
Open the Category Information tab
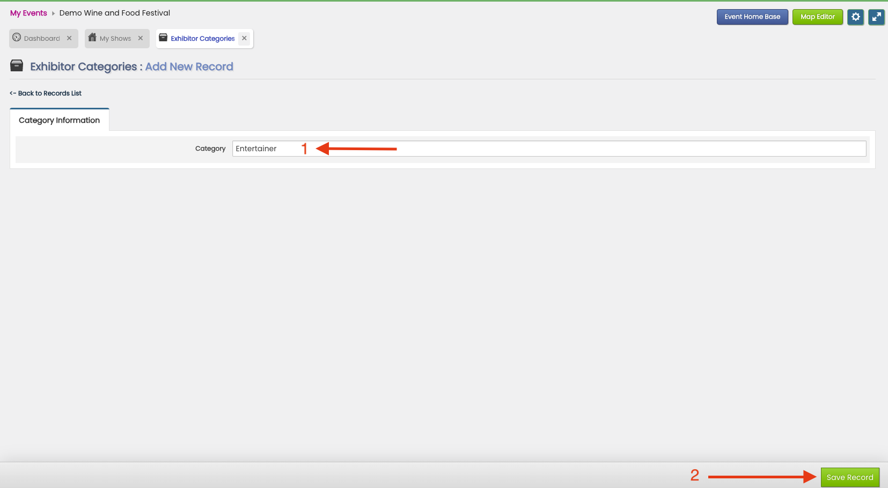pos(59,120)
